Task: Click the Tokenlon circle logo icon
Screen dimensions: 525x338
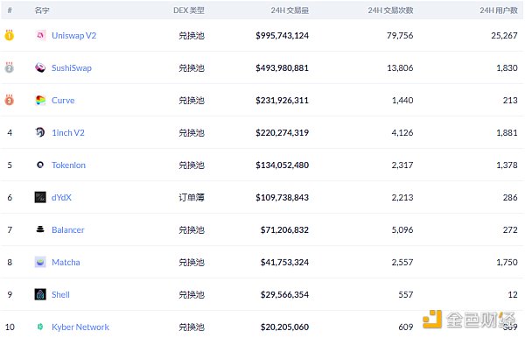Action: pos(40,165)
